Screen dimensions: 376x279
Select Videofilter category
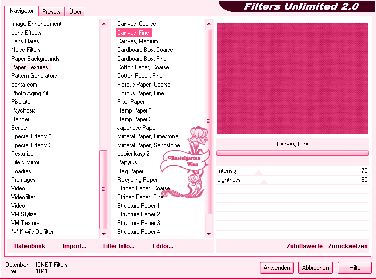point(23,197)
